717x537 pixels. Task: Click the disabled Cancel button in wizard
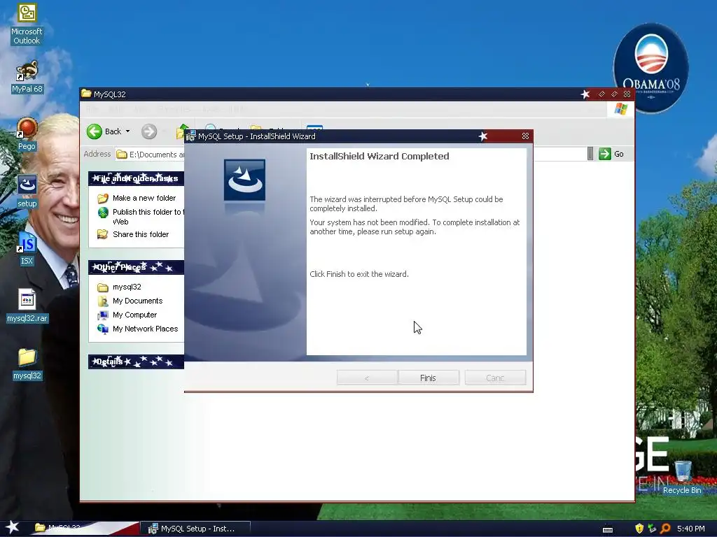click(x=495, y=378)
